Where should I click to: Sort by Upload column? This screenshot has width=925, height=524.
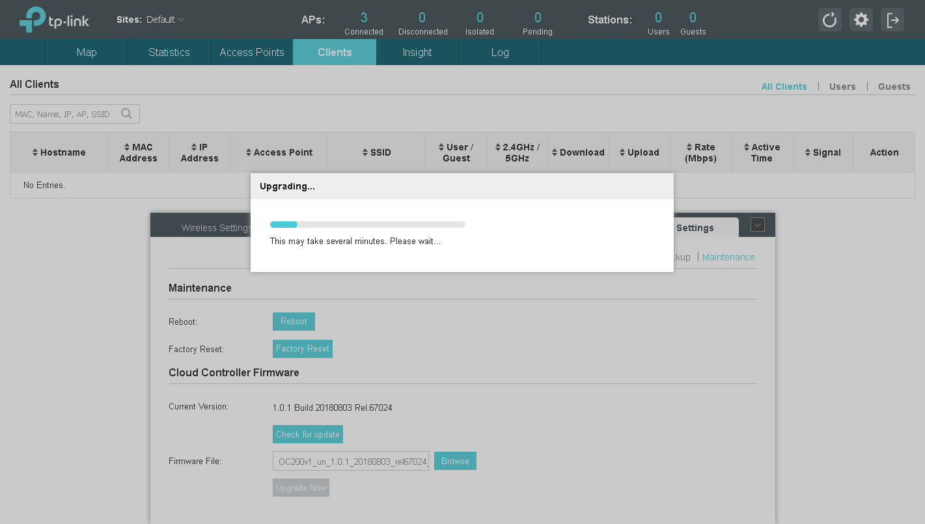[639, 152]
